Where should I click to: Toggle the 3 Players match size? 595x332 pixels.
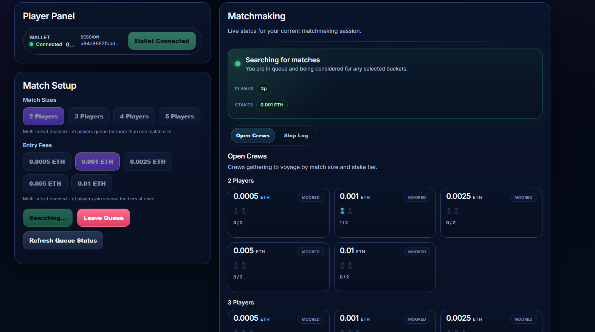(89, 116)
